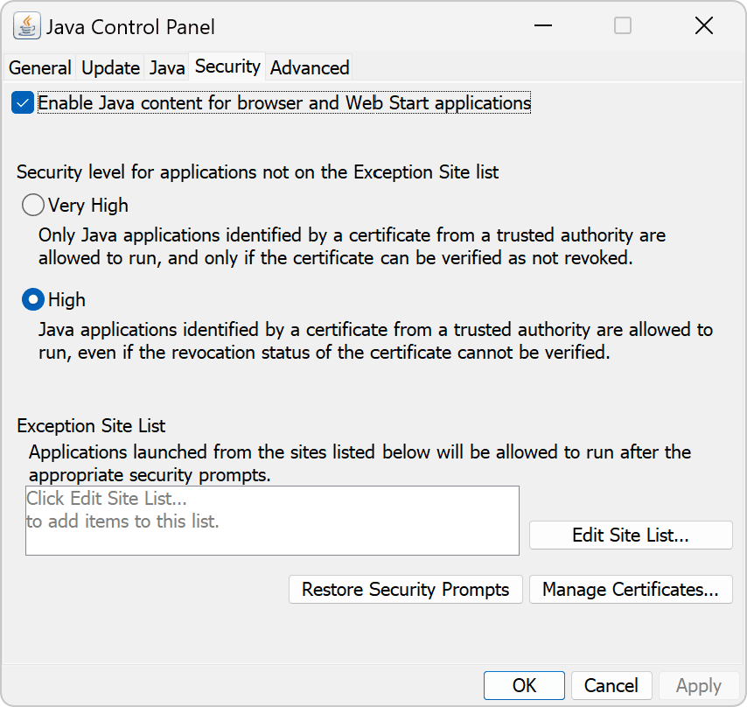Minimize the Java Control Panel window
The image size is (747, 707).
pyautogui.click(x=542, y=25)
